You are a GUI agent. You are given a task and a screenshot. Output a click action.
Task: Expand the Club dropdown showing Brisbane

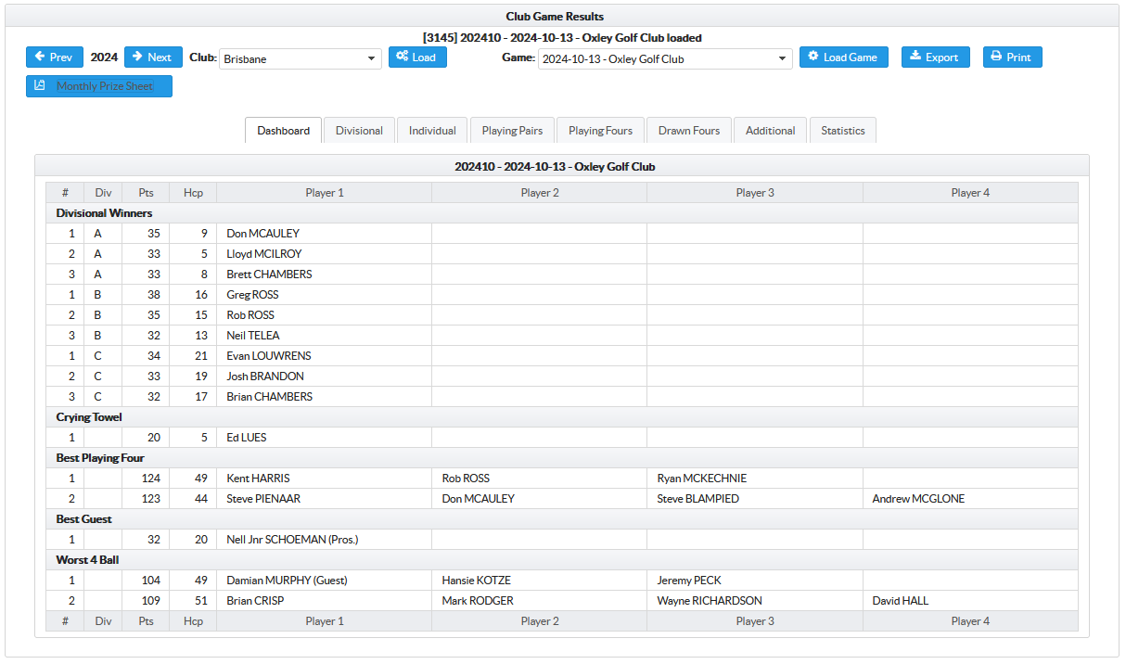(x=300, y=59)
